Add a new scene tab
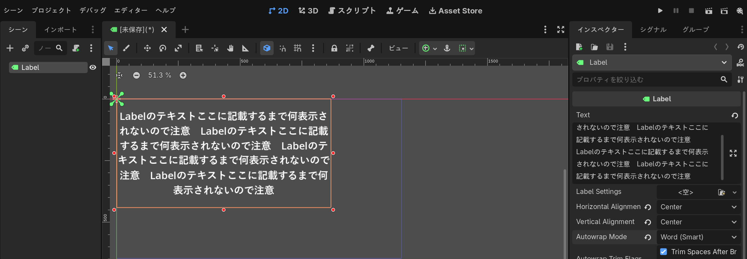Image resolution: width=747 pixels, height=259 pixels. pyautogui.click(x=185, y=29)
